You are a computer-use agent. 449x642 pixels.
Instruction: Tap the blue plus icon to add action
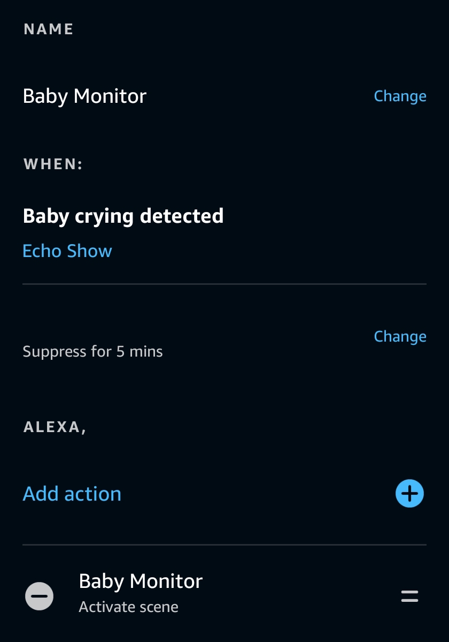[x=409, y=493]
